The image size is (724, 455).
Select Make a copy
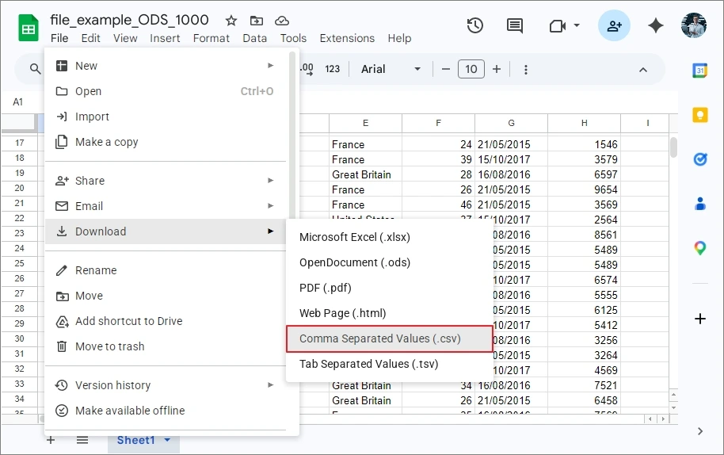tap(166, 142)
